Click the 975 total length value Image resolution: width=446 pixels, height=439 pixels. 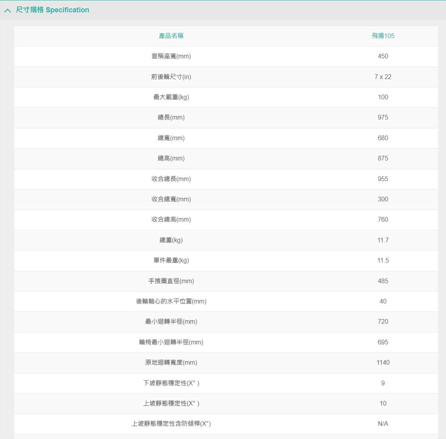tap(383, 118)
